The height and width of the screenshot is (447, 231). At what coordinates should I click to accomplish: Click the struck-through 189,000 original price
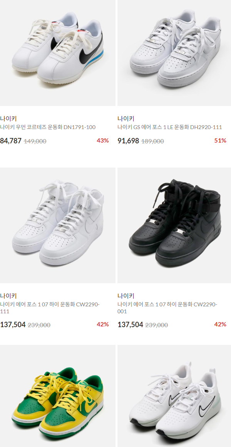coord(153,141)
